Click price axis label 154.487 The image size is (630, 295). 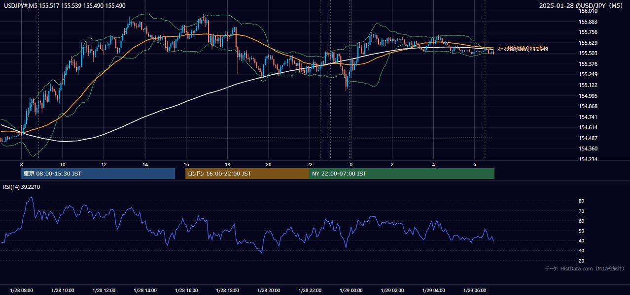pos(588,138)
